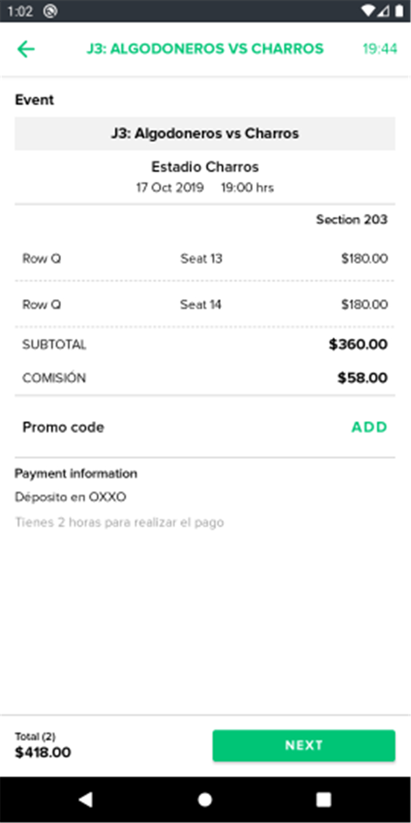Click the NEXT button
The image size is (411, 823).
[x=304, y=745]
